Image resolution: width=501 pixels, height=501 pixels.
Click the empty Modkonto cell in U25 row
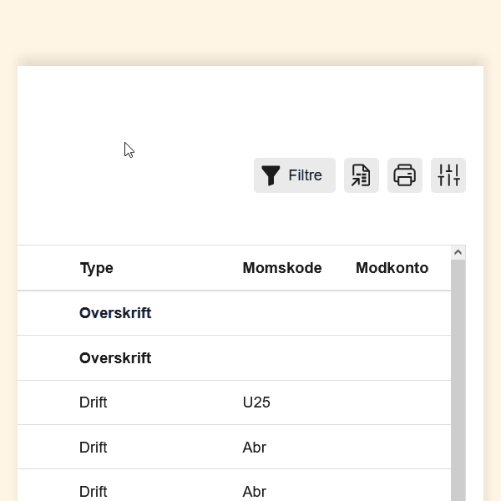point(392,402)
